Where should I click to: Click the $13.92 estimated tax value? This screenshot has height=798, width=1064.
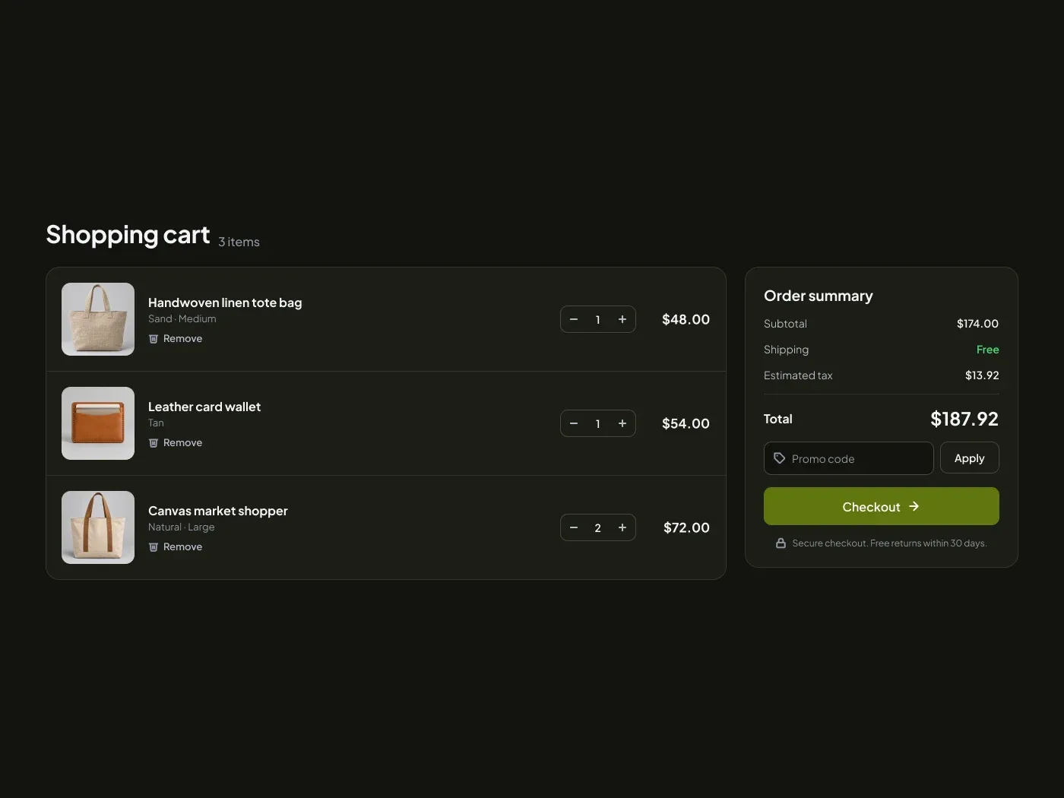click(982, 375)
